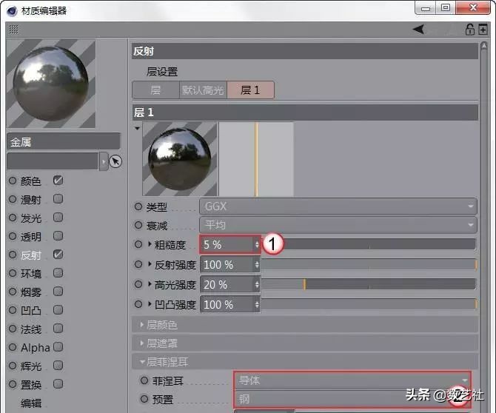Enable the 发光 channel checkbox

point(58,218)
